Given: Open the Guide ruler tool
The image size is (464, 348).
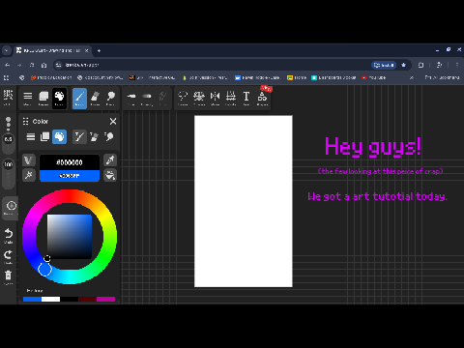Looking at the screenshot, I should [x=231, y=98].
